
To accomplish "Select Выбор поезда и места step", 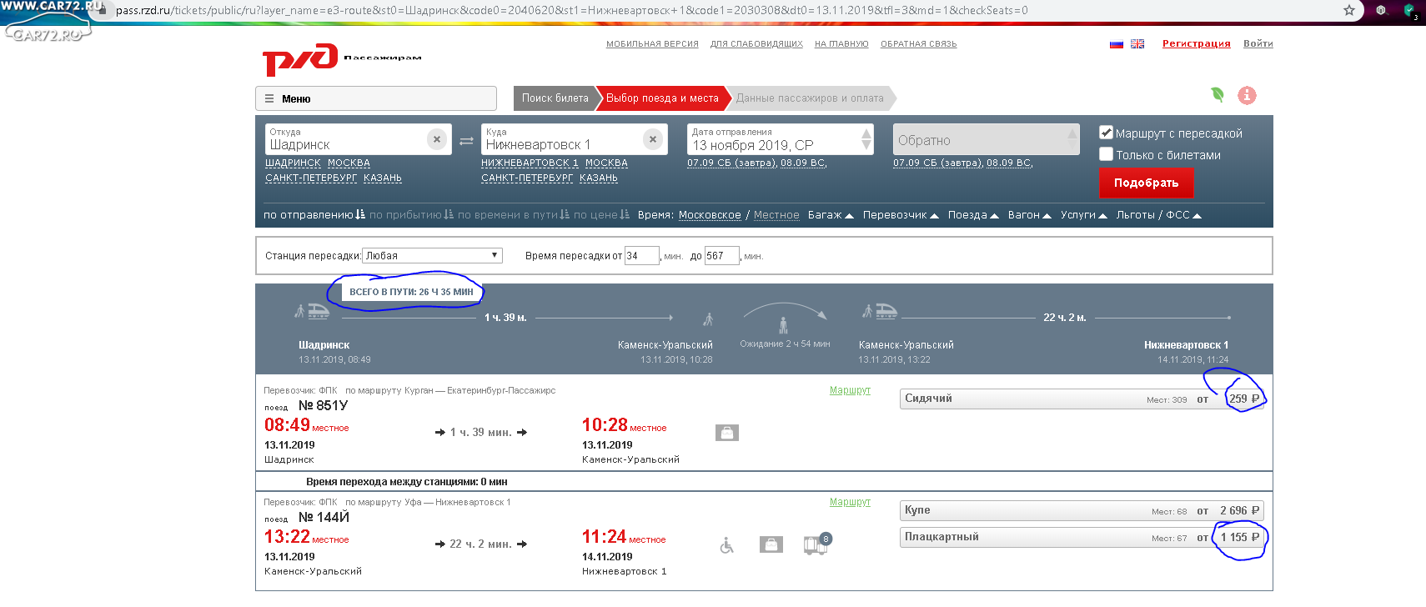I will tap(662, 98).
